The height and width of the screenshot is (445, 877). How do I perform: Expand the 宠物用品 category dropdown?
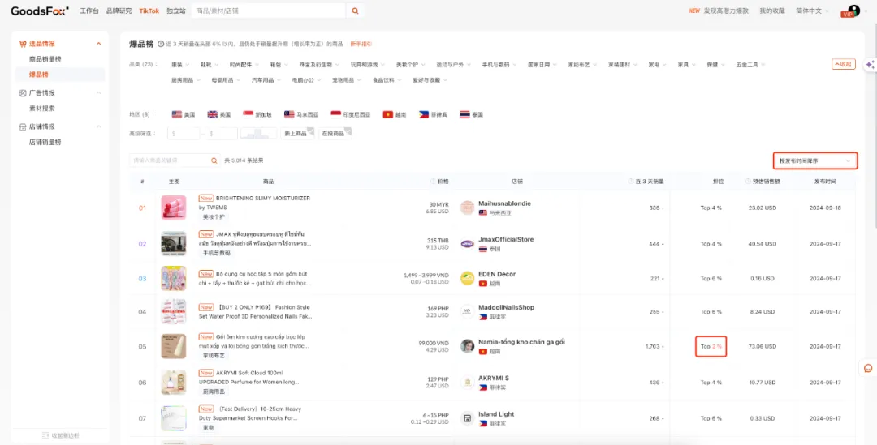click(x=346, y=80)
